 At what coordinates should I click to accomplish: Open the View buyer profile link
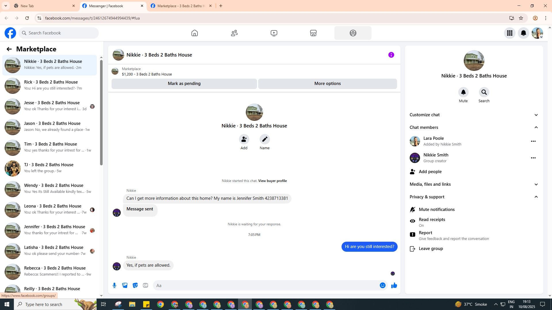[272, 181]
